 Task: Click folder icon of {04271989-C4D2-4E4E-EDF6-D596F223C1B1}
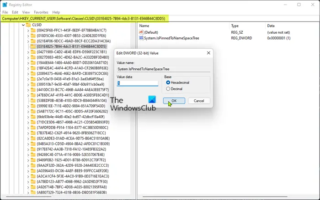33,52
